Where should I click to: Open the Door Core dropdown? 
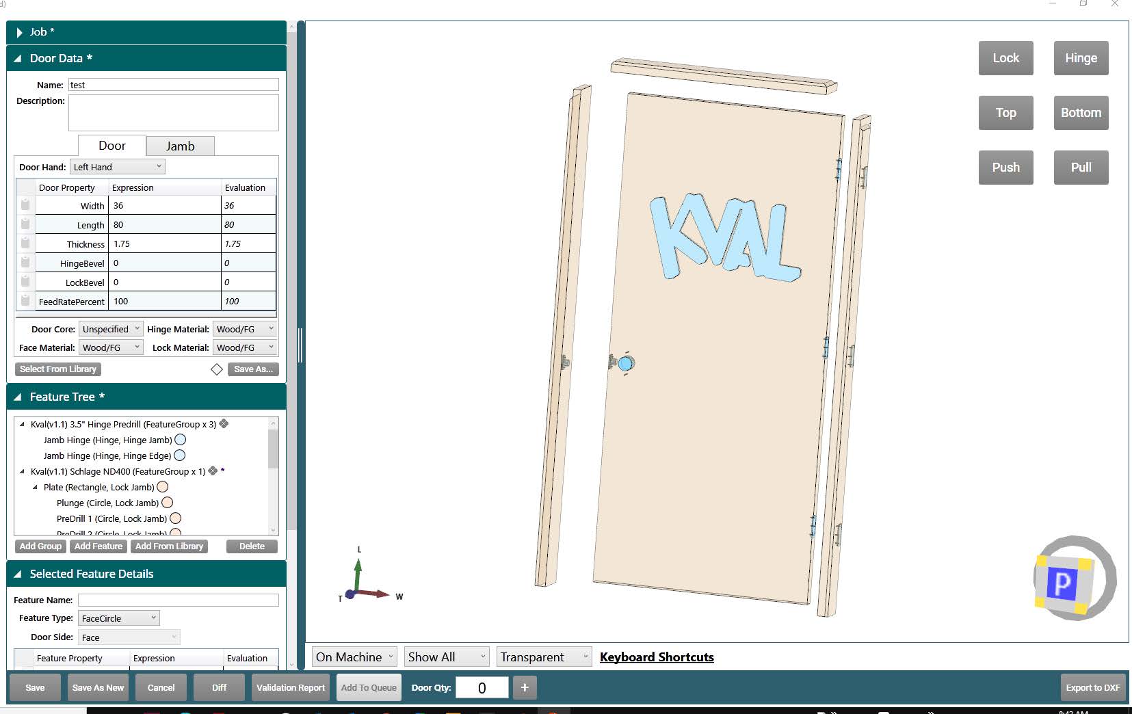111,329
